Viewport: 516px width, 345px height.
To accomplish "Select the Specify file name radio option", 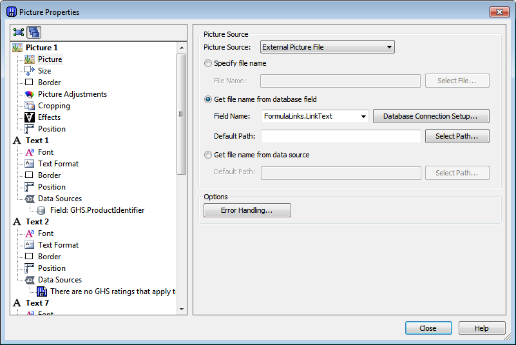I will click(208, 63).
